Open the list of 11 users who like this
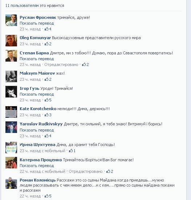The width and height of the screenshot is (191, 200). tap(34, 5)
